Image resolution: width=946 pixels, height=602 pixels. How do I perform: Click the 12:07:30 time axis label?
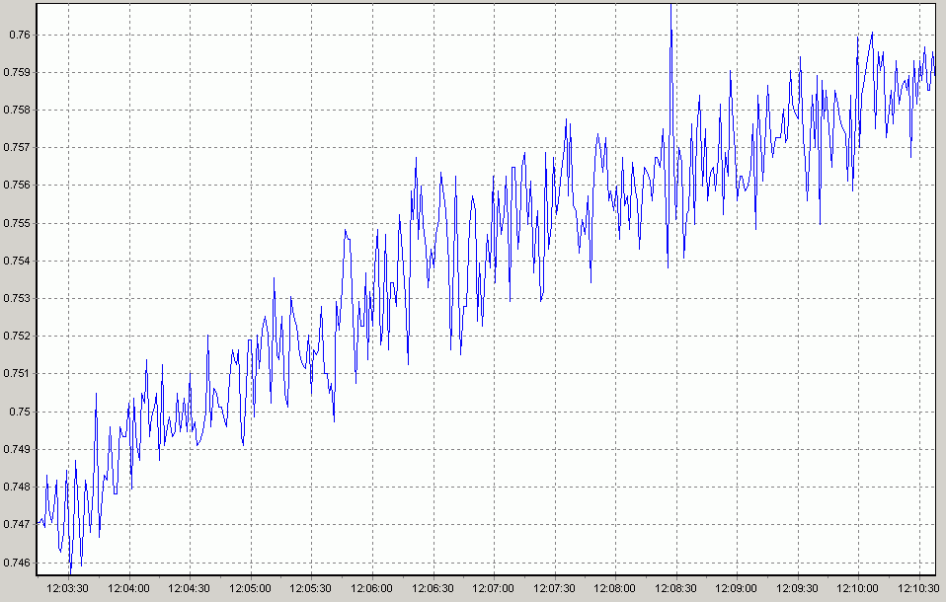pyautogui.click(x=554, y=588)
